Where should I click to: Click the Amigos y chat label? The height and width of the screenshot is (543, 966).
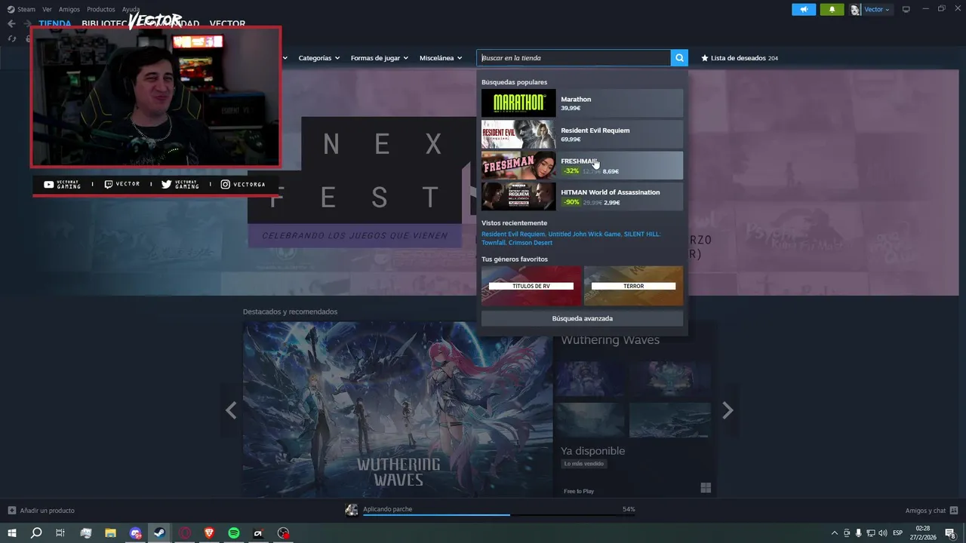[925, 511]
